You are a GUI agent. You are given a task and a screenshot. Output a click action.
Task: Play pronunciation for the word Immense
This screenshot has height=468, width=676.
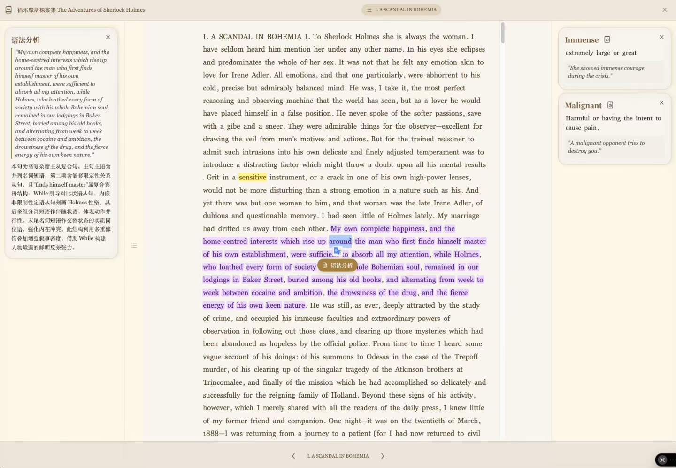[x=607, y=39]
